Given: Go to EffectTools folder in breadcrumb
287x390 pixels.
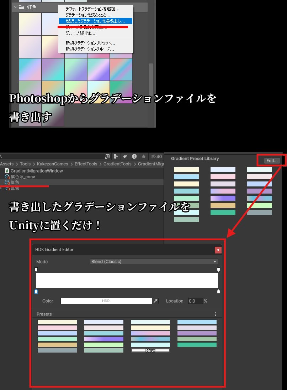Looking at the screenshot, I should [x=86, y=164].
